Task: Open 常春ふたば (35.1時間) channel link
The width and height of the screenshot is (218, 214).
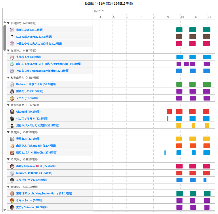Action: [30, 30]
